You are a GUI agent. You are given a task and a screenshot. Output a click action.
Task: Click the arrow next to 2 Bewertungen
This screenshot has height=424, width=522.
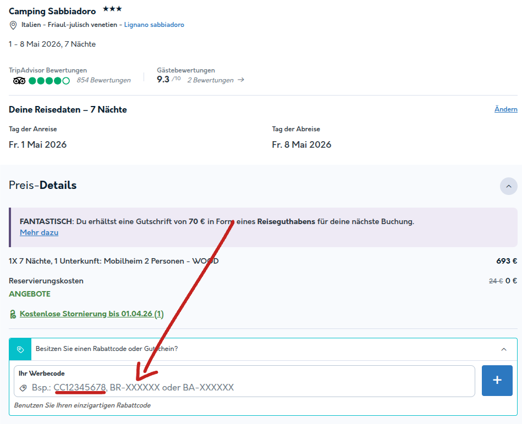[241, 80]
